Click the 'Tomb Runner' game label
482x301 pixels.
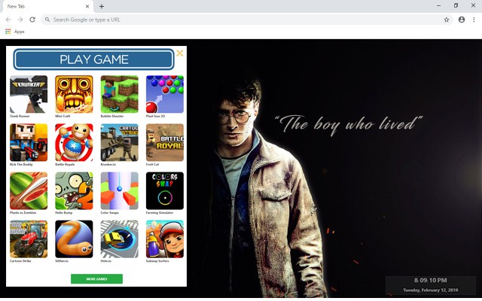[x=20, y=116]
